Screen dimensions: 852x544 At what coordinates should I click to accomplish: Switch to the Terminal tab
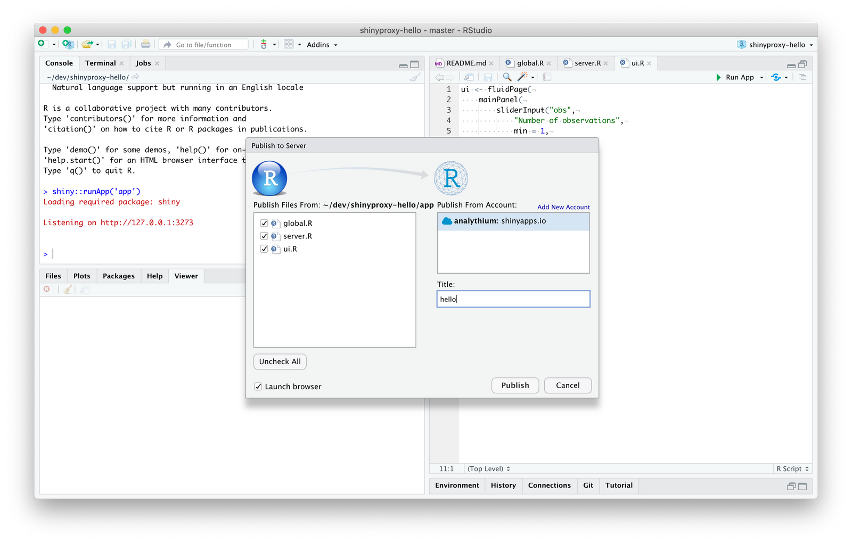tap(100, 63)
